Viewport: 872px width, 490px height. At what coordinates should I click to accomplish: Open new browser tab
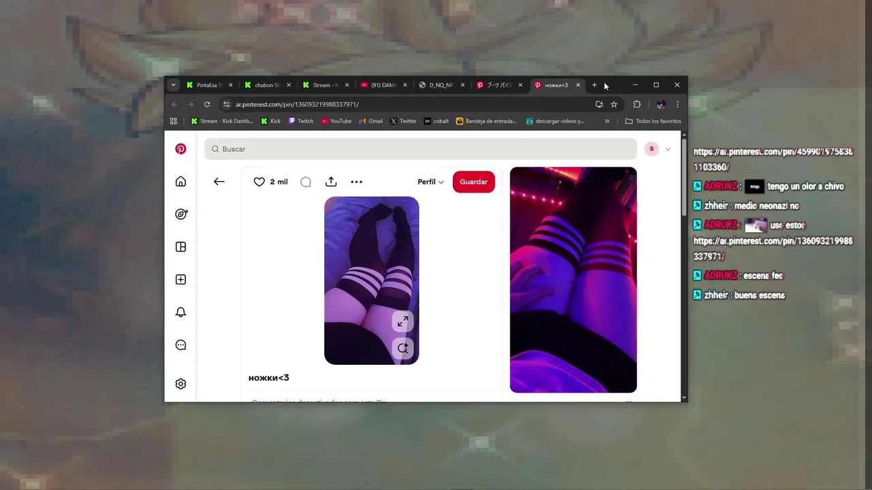coord(594,85)
